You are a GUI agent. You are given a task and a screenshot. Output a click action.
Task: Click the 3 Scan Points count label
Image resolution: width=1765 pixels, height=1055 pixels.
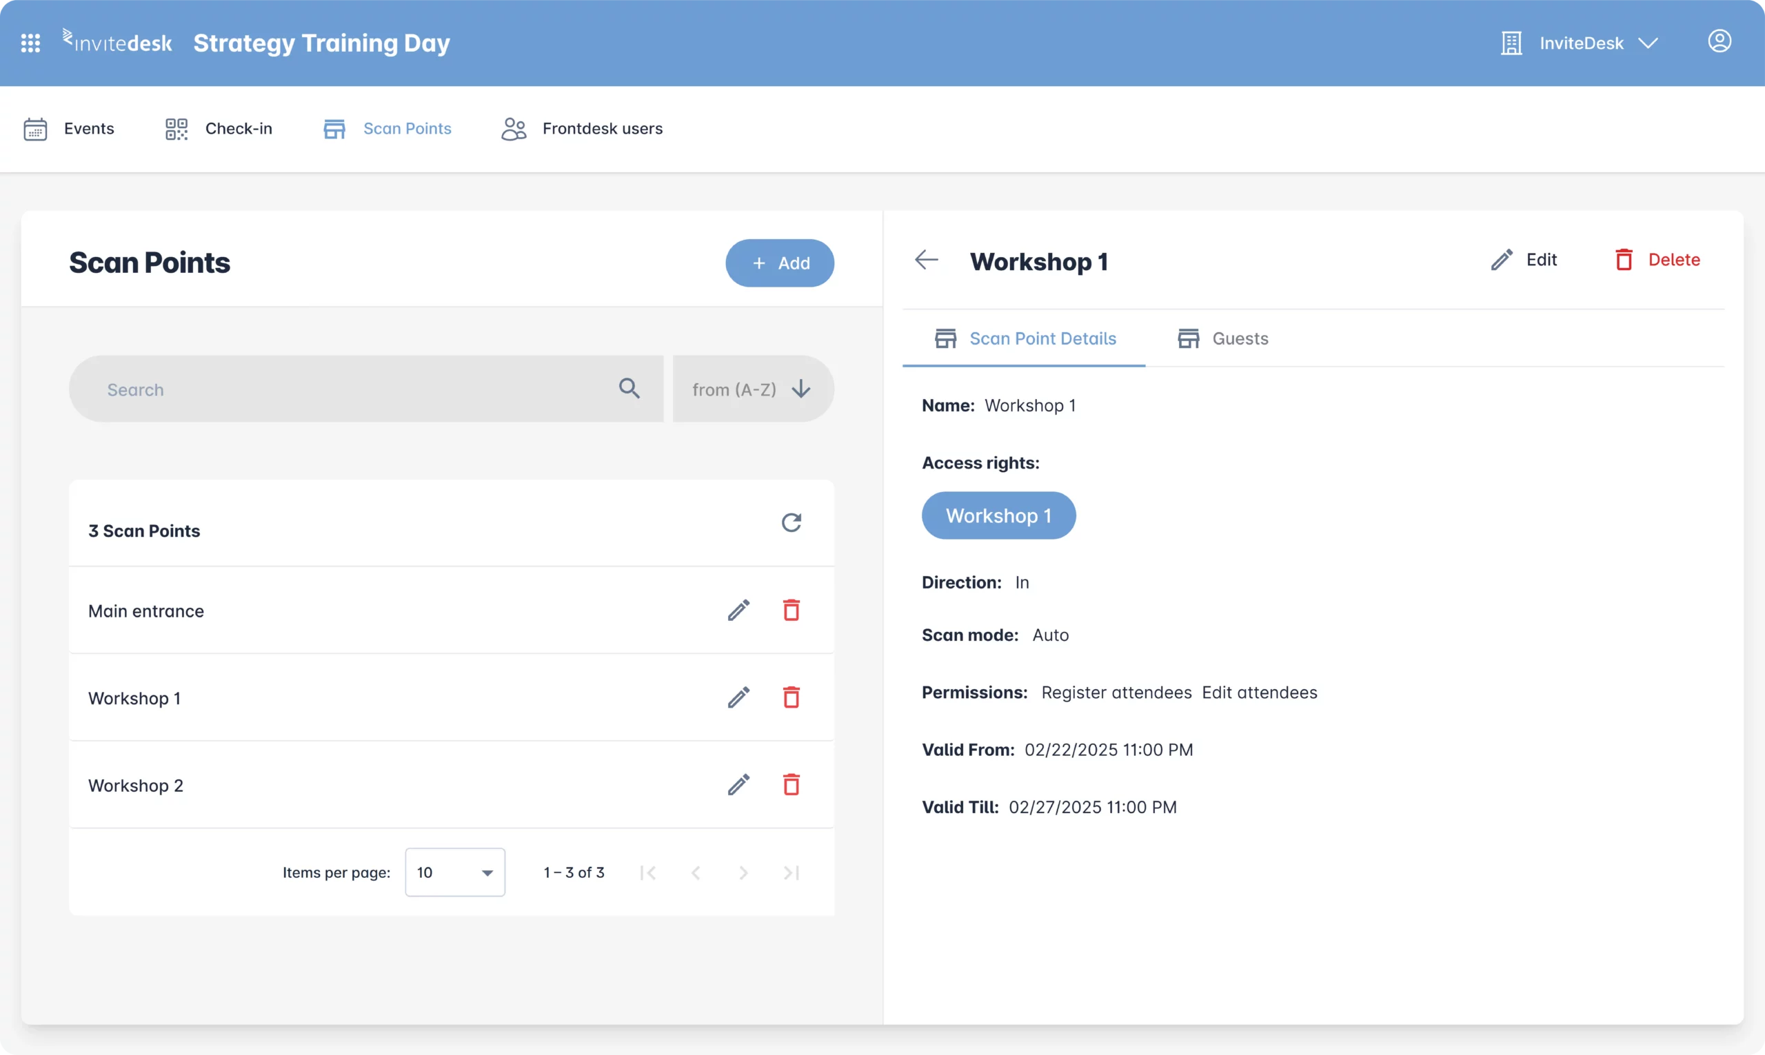[144, 531]
